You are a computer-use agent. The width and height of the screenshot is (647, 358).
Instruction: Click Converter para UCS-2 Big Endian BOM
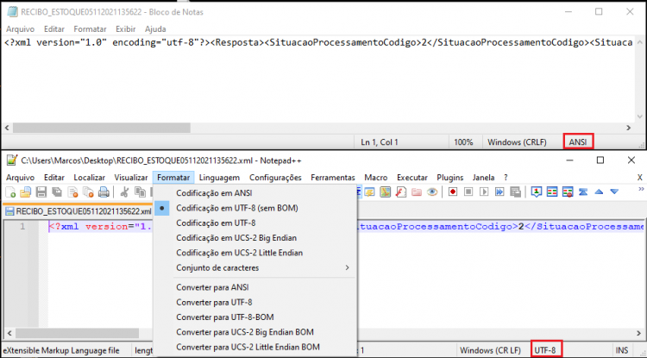[254, 331]
